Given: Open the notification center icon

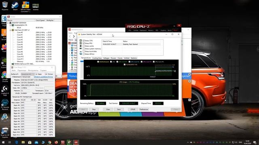Looking at the screenshot, I should pyautogui.click(x=255, y=142).
